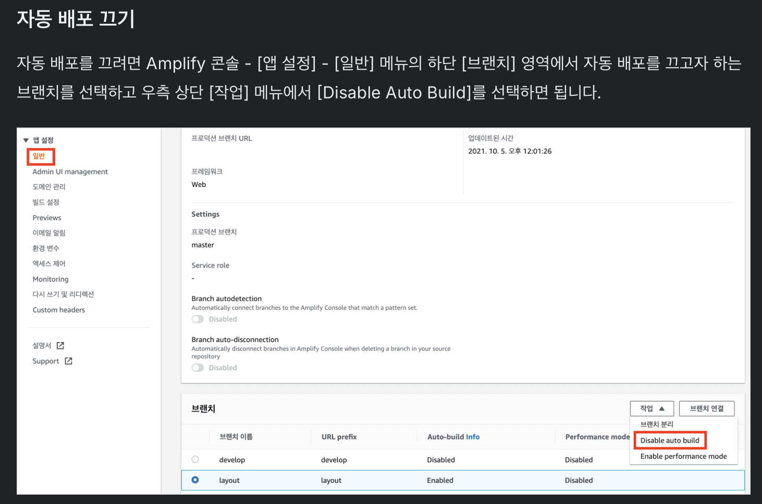The image size is (762, 504).
Task: Open 환경 변수 settings
Action: (46, 248)
